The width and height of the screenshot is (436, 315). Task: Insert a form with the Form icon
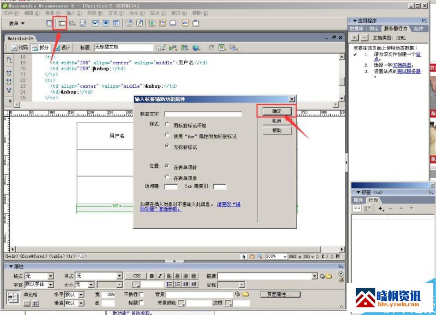pyautogui.click(x=49, y=23)
